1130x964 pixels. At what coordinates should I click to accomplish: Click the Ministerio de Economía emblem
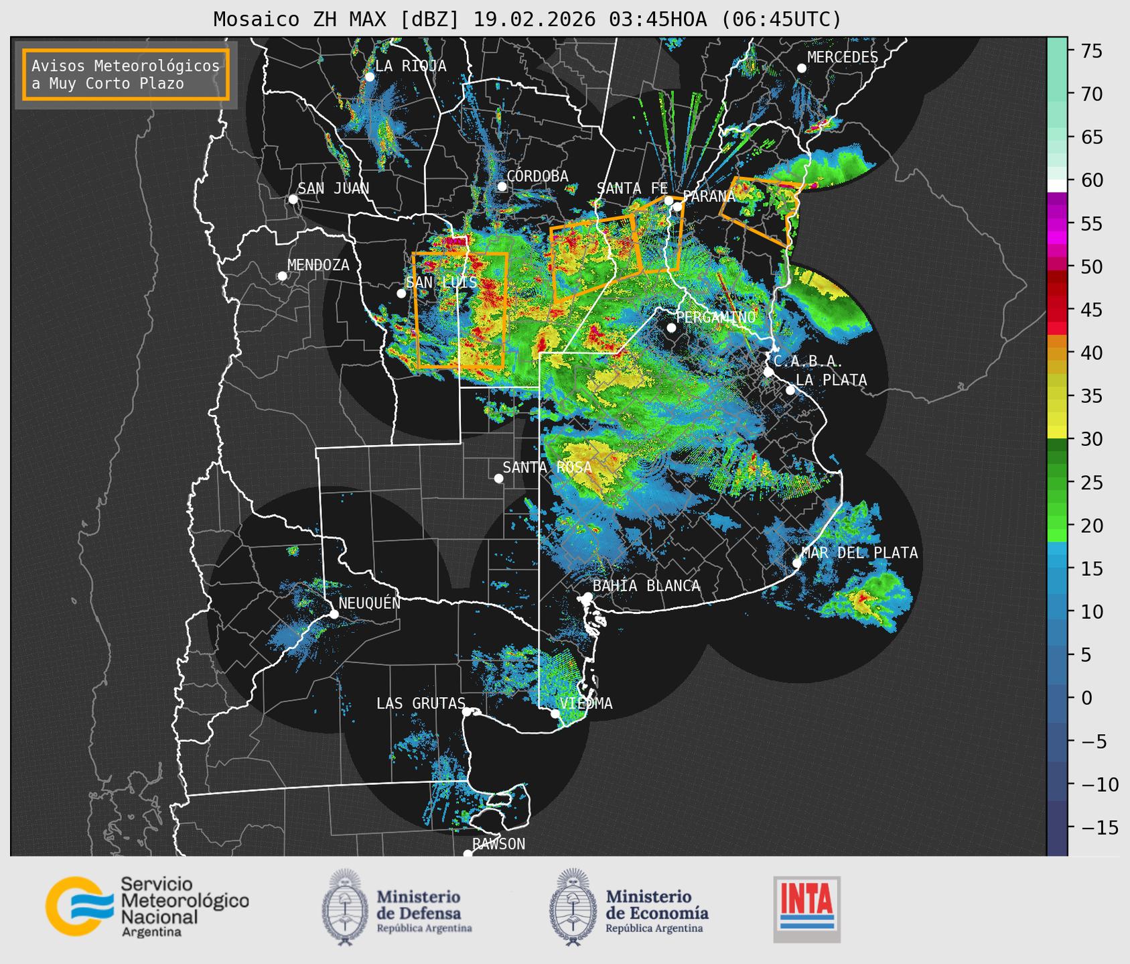click(x=573, y=907)
